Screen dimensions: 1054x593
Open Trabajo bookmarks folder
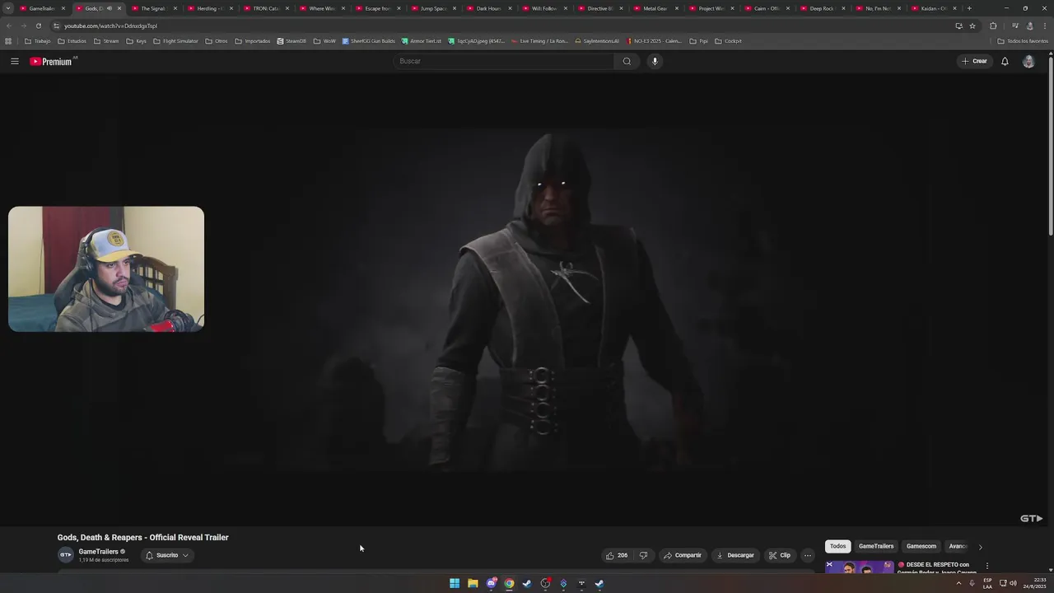click(x=38, y=40)
